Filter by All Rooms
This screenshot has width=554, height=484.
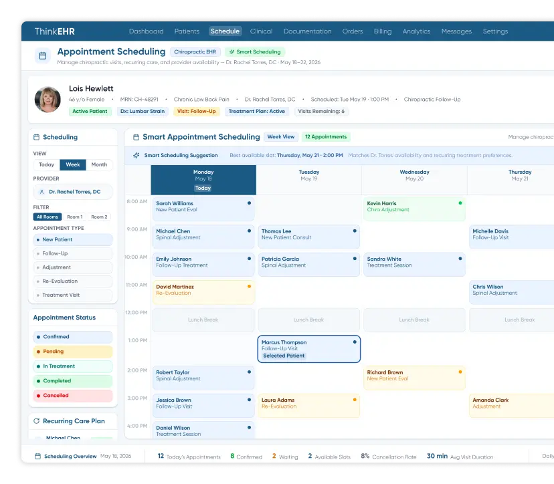[x=48, y=217]
